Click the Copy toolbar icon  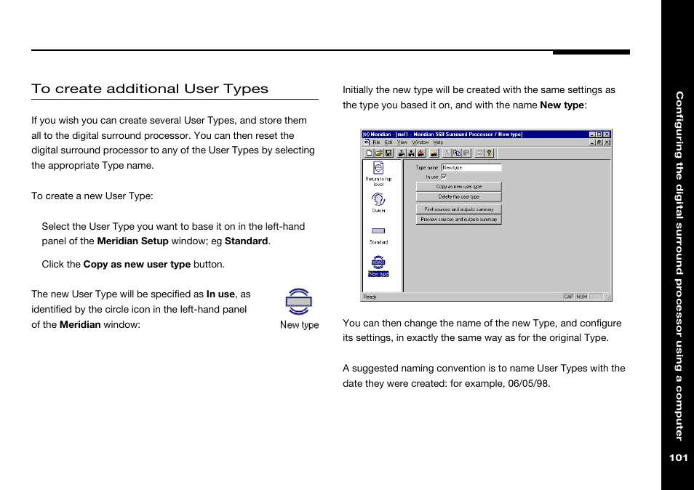click(x=457, y=153)
